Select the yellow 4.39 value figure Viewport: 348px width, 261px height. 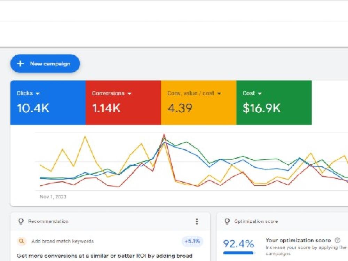click(180, 108)
